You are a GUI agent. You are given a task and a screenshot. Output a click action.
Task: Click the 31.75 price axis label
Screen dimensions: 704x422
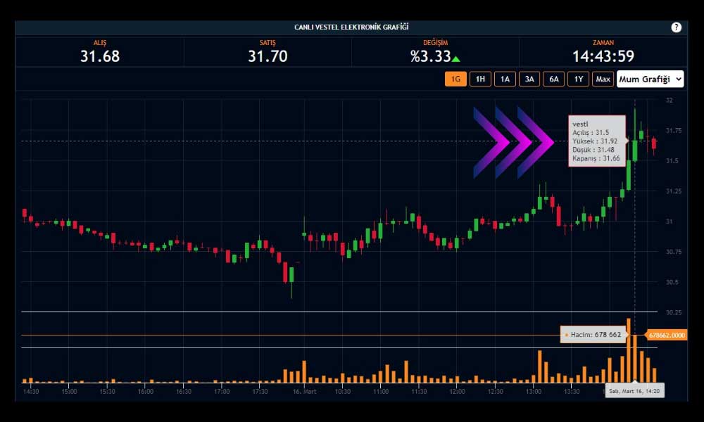[674, 131]
